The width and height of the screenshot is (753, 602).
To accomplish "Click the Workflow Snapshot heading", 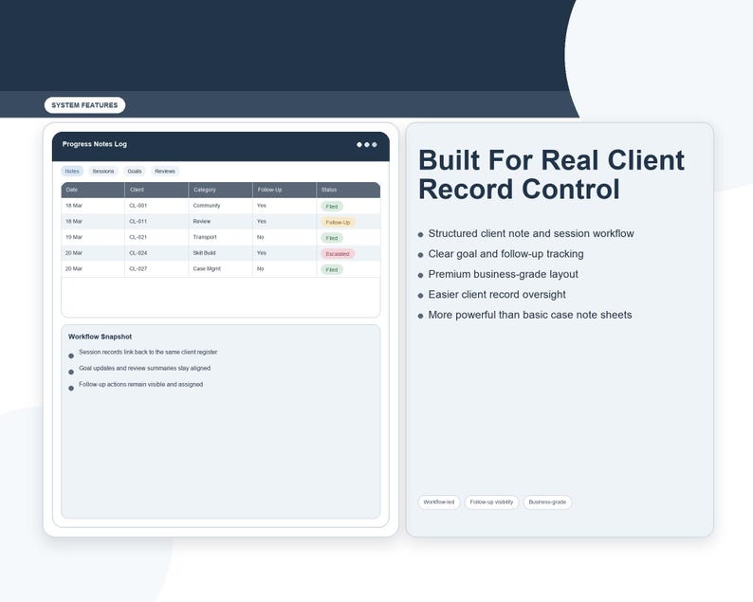I will point(100,337).
